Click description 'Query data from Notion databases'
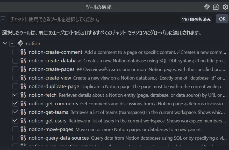The width and height of the screenshot is (229, 150). [159, 138]
